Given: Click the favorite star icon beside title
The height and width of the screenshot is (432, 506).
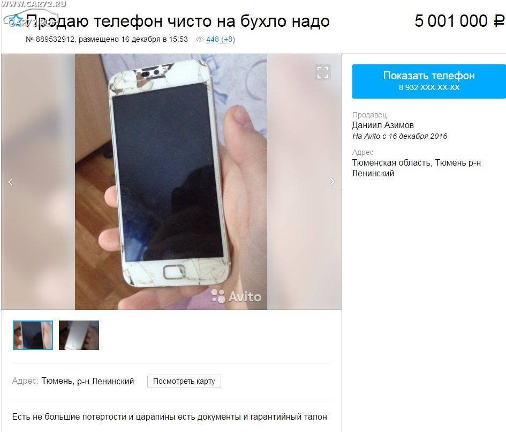Looking at the screenshot, I should tap(16, 21).
